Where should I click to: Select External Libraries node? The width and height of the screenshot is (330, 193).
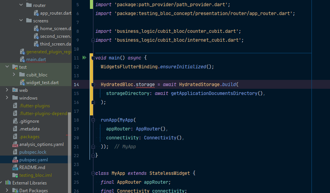click(x=29, y=183)
